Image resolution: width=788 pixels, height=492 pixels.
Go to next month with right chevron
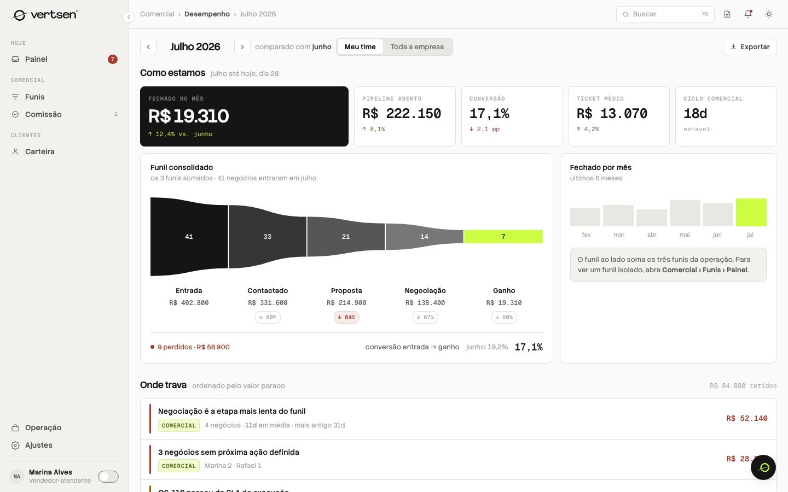coord(242,47)
